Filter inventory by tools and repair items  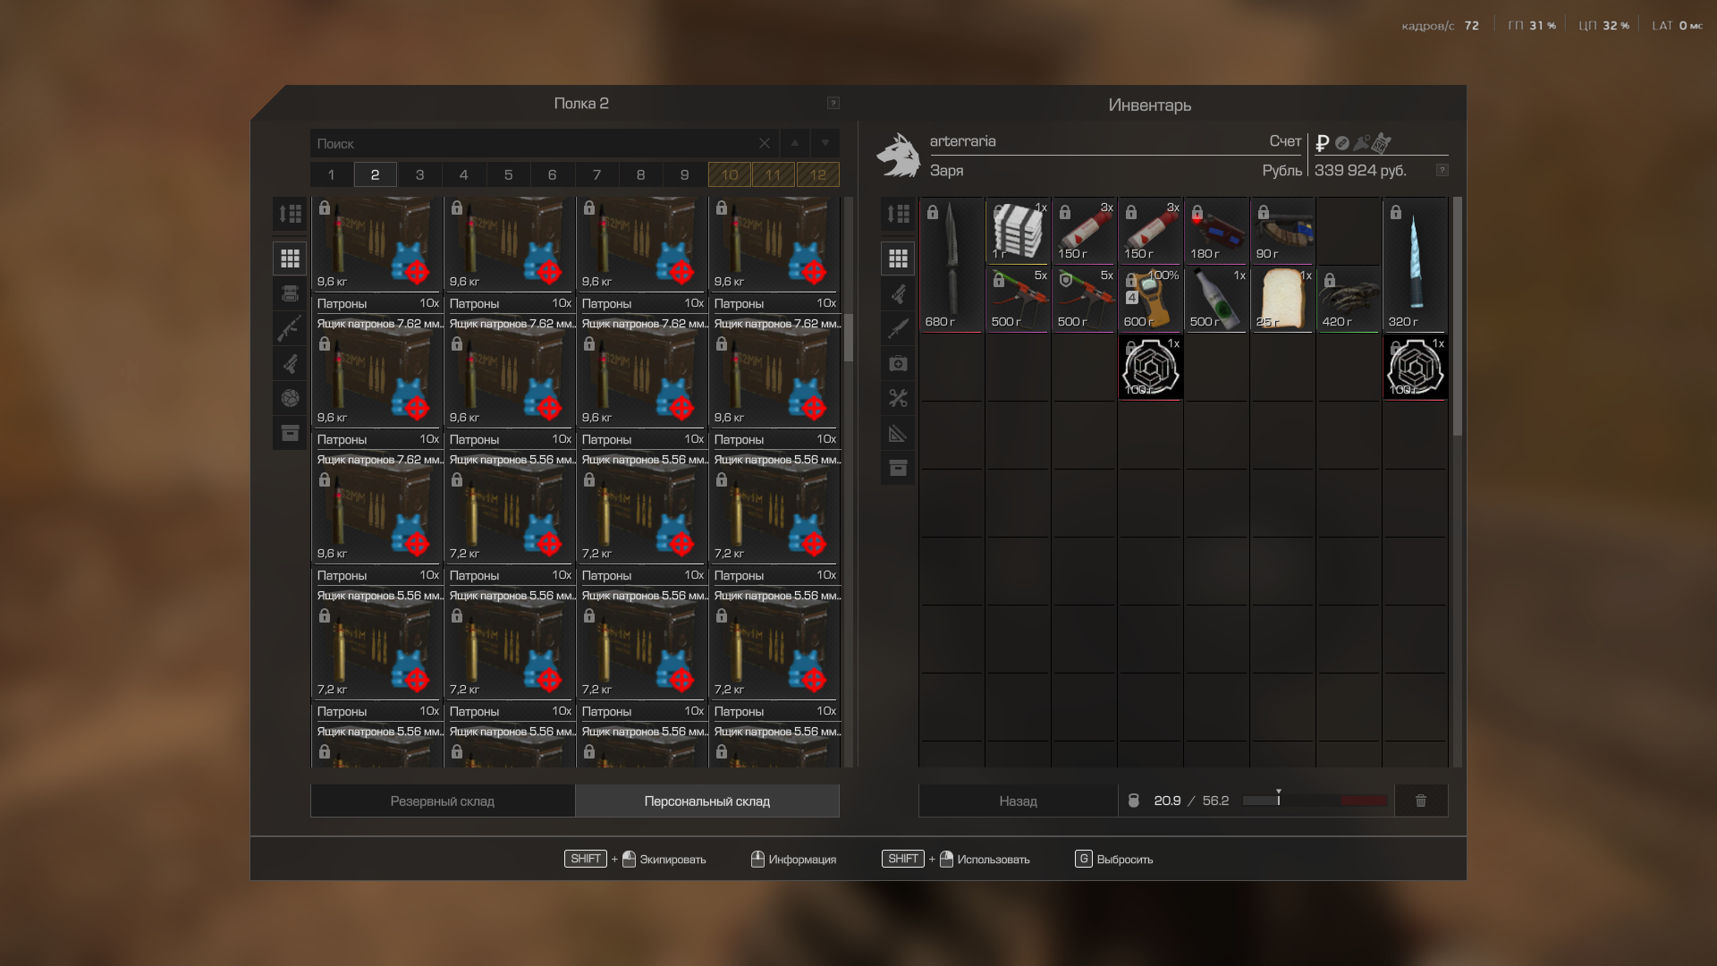898,398
